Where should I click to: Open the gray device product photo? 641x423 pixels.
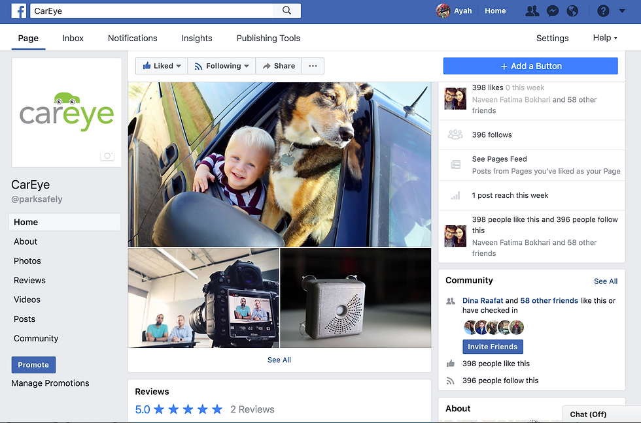coord(356,298)
